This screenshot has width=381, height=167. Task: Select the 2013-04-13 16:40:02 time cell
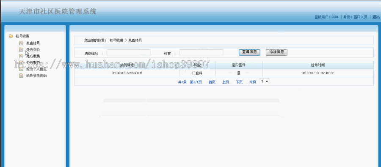tap(318, 73)
